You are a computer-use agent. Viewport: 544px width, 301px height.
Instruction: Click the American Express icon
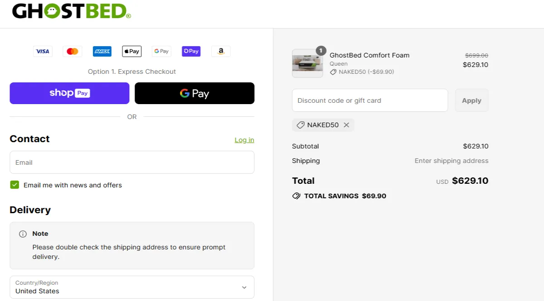pos(102,52)
